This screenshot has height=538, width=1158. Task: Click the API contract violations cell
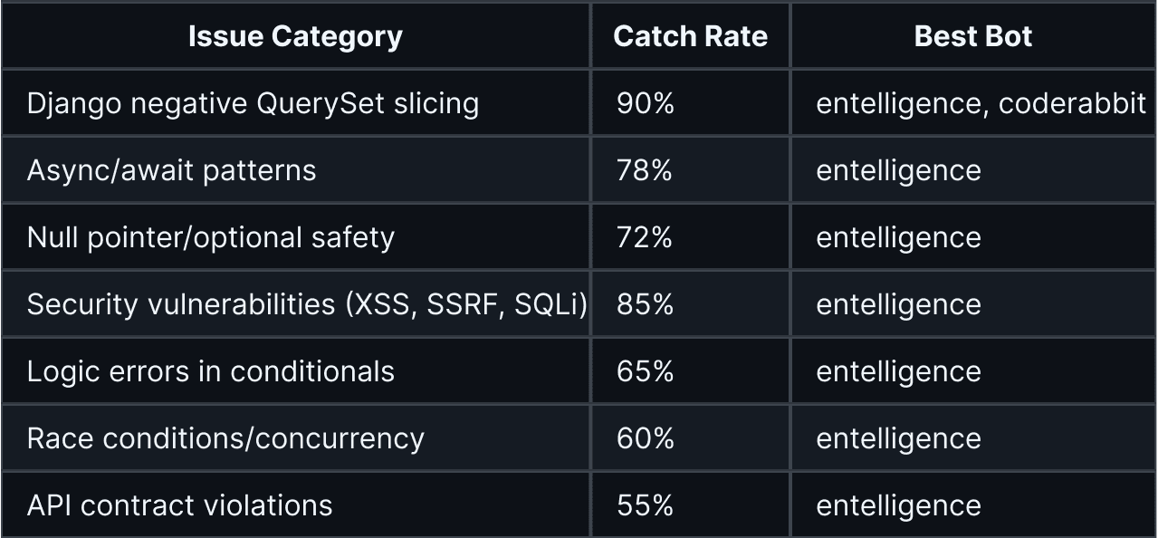(180, 505)
